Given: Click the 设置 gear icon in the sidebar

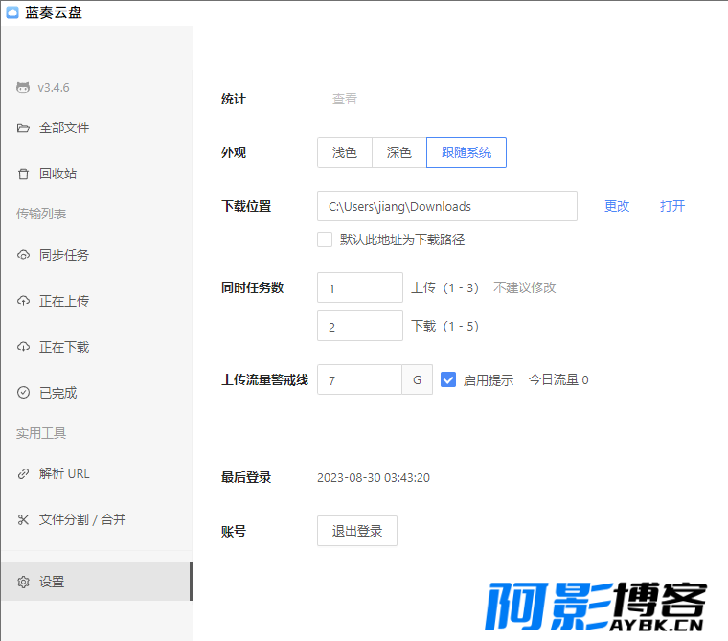Looking at the screenshot, I should coord(23,582).
